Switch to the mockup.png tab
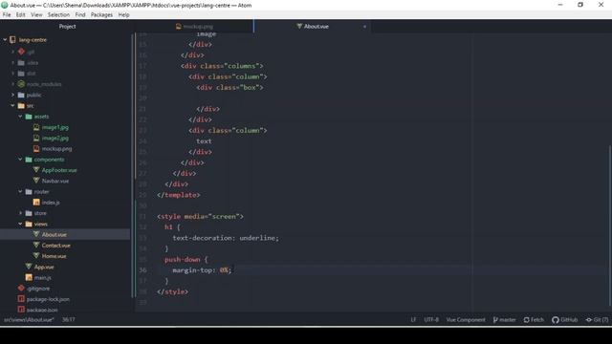Screen dimensions: 612x344 pos(194,26)
